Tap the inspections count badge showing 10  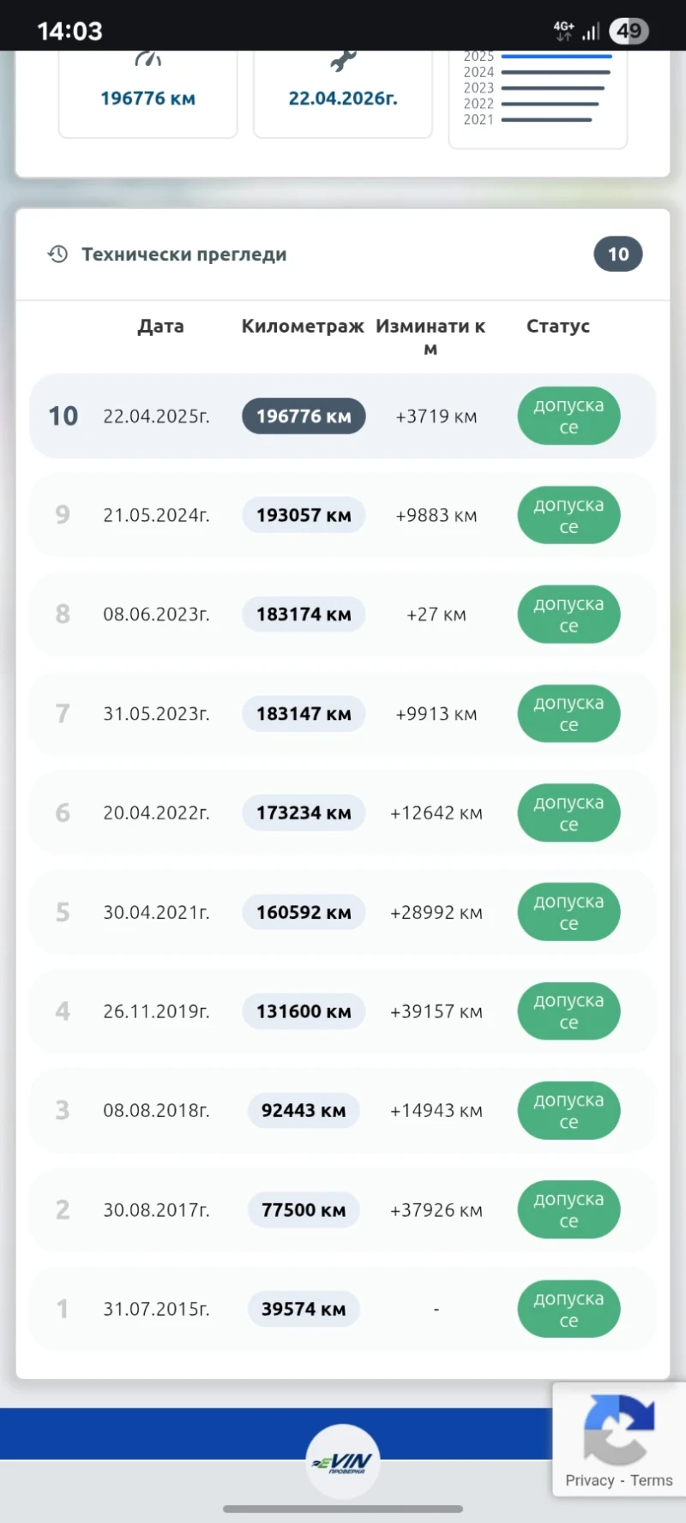click(617, 255)
